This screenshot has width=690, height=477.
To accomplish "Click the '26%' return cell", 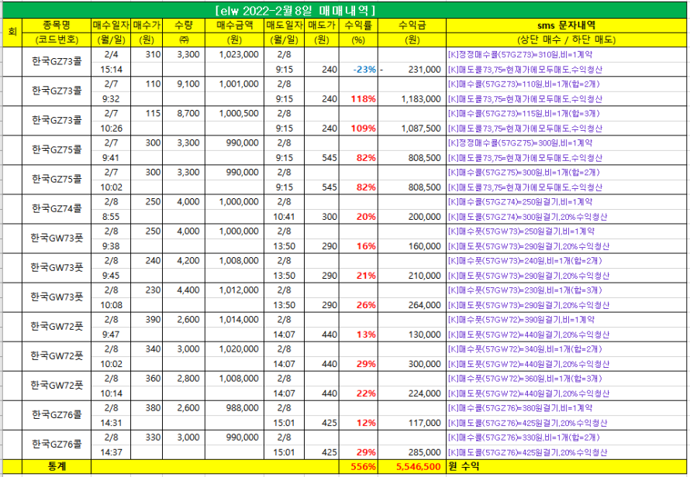I will coord(358,305).
